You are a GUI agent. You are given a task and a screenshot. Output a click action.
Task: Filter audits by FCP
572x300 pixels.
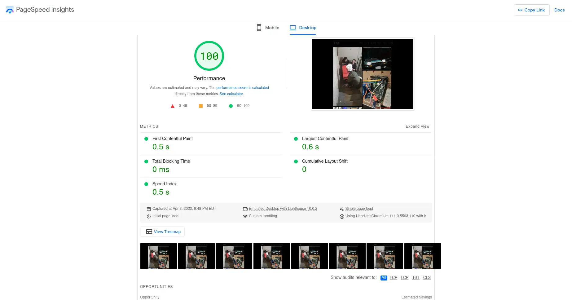(x=394, y=278)
